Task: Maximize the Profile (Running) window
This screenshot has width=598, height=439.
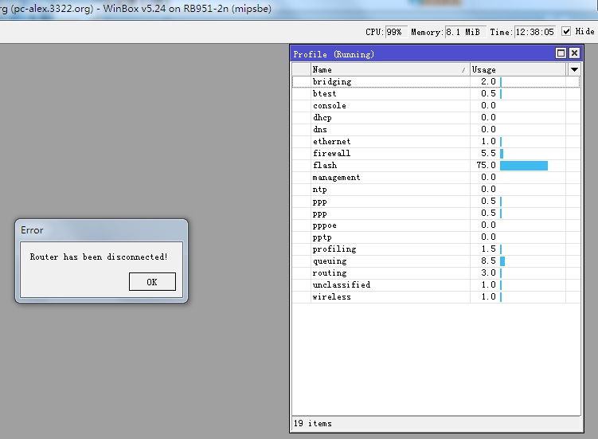Action: pos(561,53)
